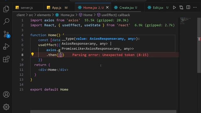Click the 55.5k gzipped import cost hint
Viewport: 201px width, 113px height.
pyautogui.click(x=106, y=20)
